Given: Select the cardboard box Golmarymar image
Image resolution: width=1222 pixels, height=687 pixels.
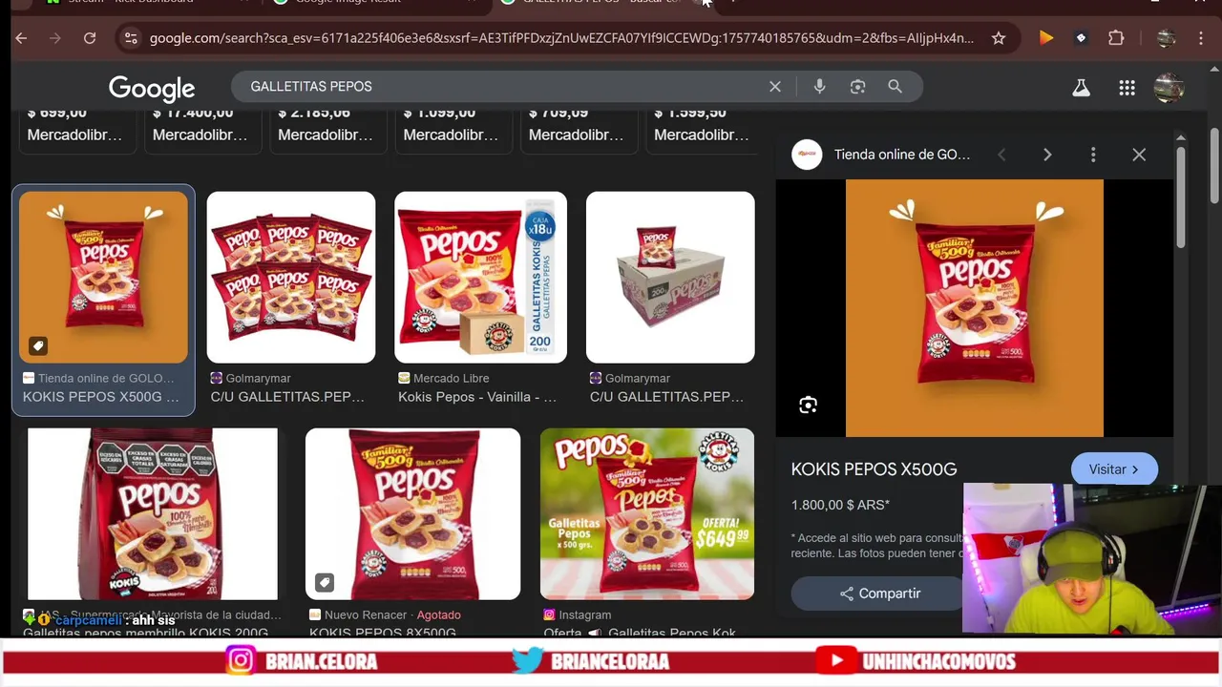Looking at the screenshot, I should (x=670, y=277).
